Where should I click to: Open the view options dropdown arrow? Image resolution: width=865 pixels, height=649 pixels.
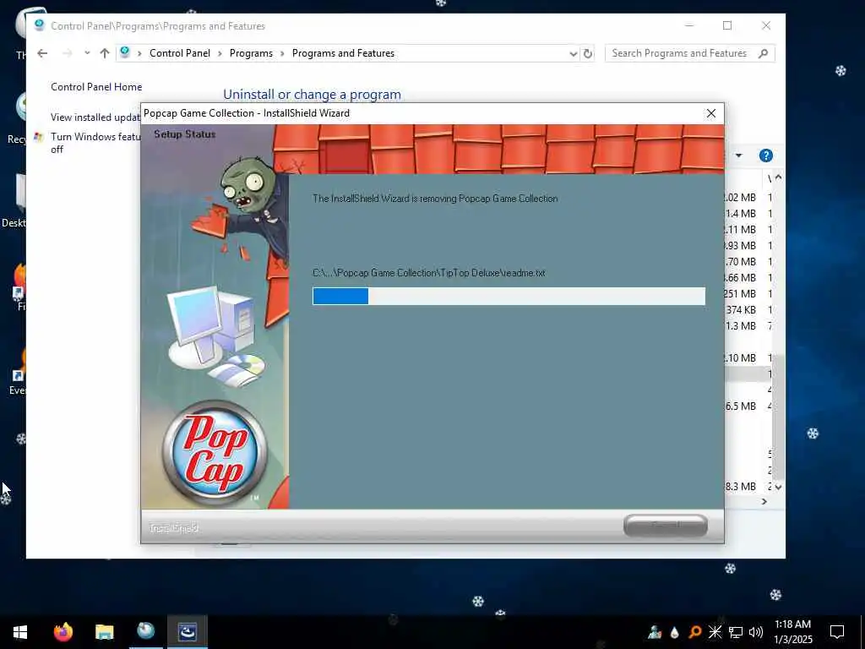pos(738,155)
